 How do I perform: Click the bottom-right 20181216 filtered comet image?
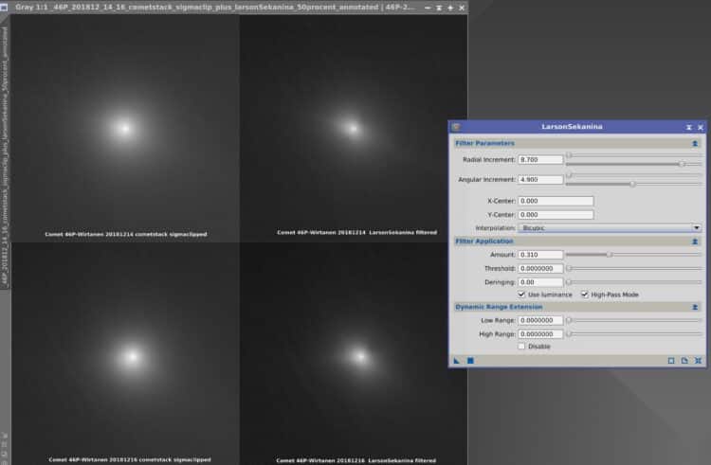click(x=354, y=353)
